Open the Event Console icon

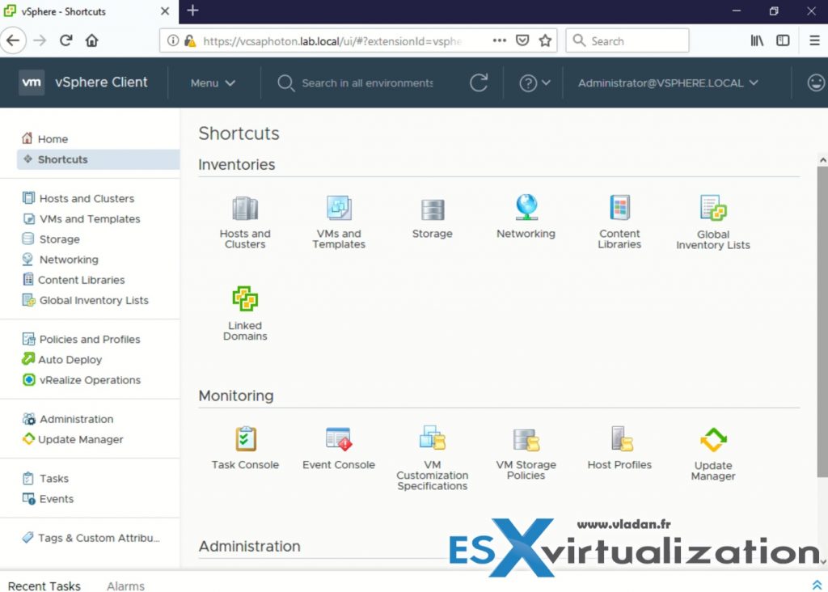(x=338, y=439)
